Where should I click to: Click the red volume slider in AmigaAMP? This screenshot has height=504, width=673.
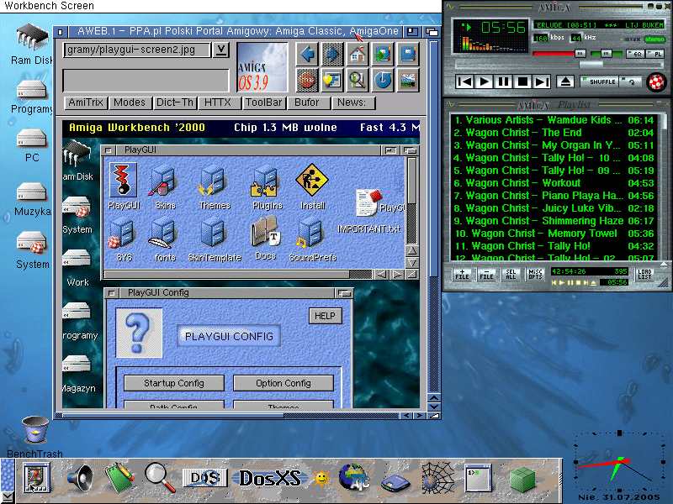point(559,54)
